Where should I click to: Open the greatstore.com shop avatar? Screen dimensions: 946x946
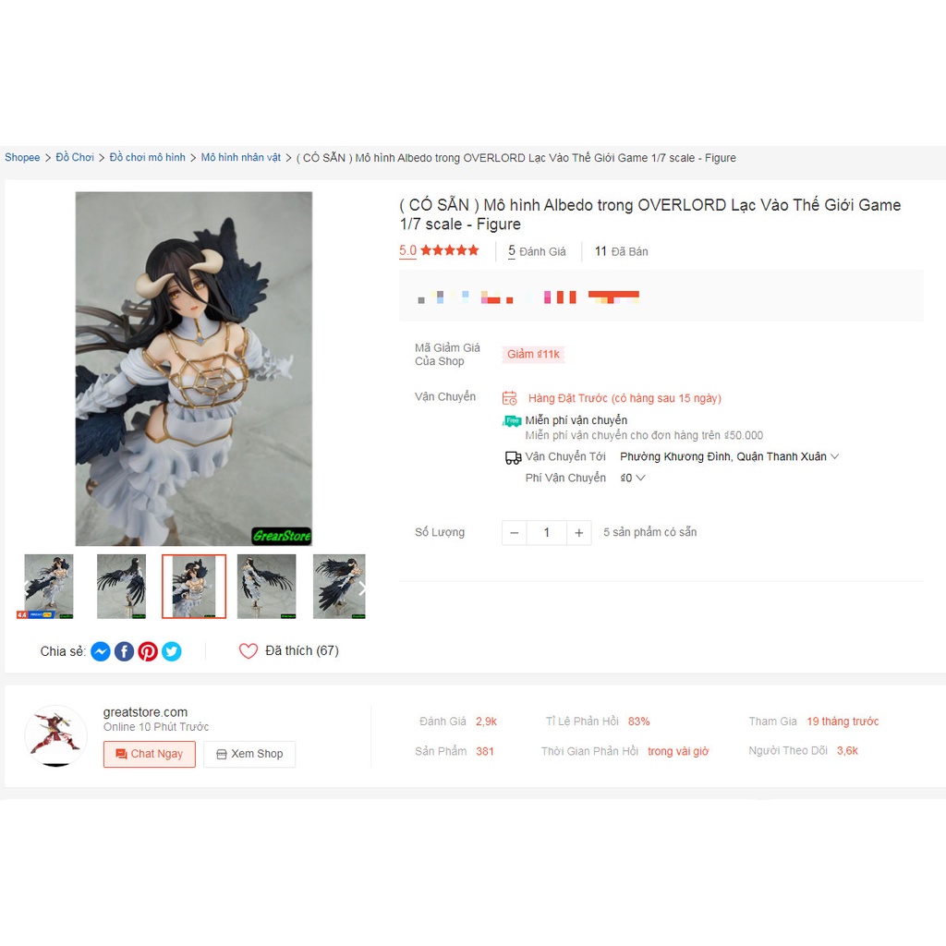point(56,736)
